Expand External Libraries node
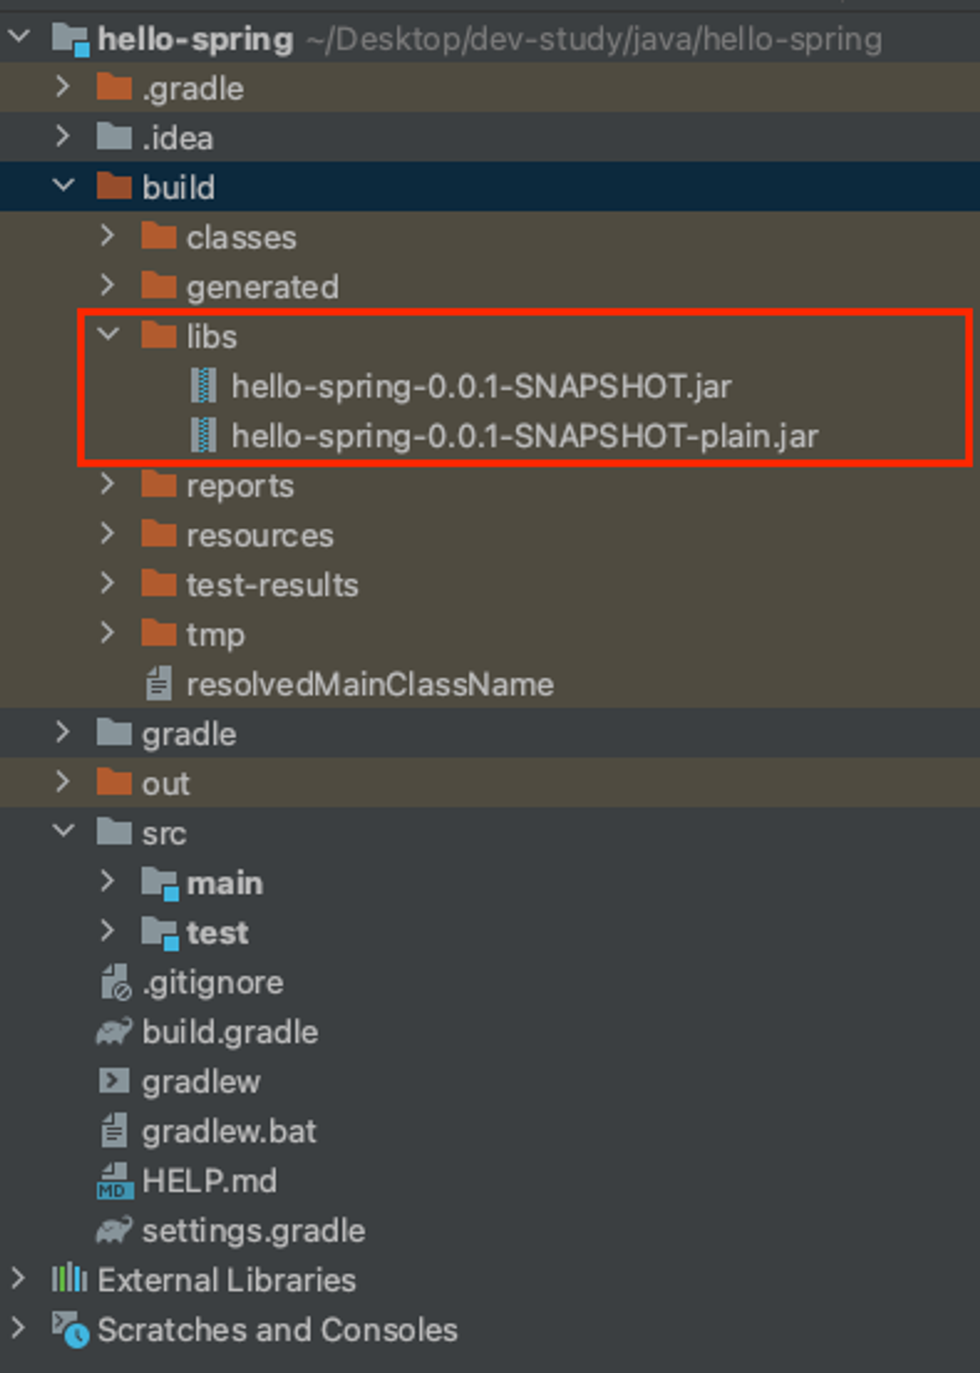Image resolution: width=980 pixels, height=1373 pixels. coord(18,1279)
